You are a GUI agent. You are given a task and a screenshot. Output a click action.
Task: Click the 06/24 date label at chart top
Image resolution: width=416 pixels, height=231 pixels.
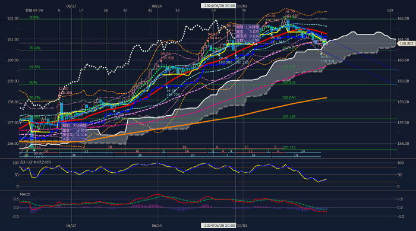157,6
